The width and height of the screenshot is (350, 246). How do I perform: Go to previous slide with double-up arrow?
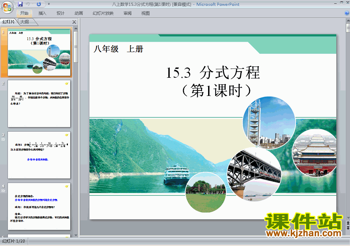tap(348, 223)
